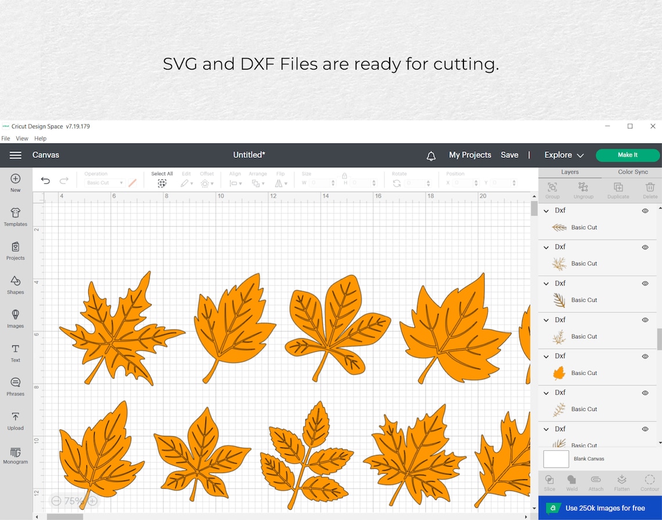Image resolution: width=662 pixels, height=520 pixels.
Task: Open the Explore dropdown in the header
Action: [563, 155]
